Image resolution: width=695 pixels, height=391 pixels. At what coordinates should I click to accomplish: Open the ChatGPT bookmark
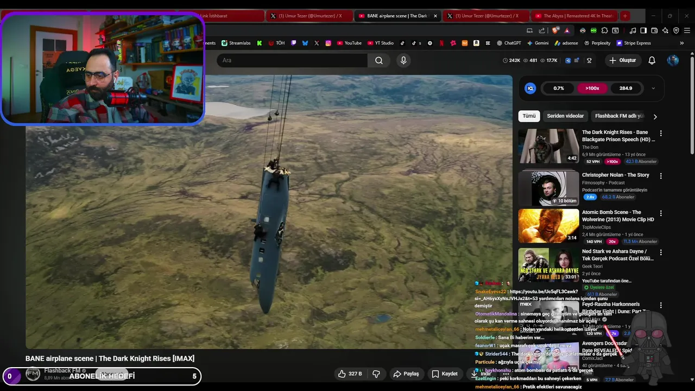tap(509, 43)
